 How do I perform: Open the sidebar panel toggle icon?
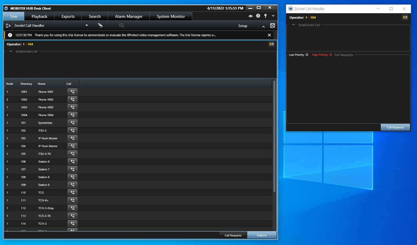[8, 26]
